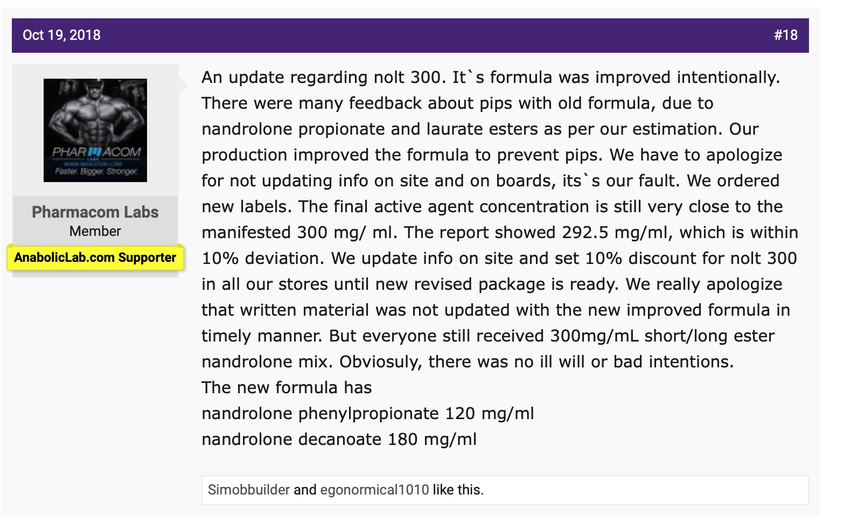Image resolution: width=851 pixels, height=529 pixels.
Task: Open the Pharmacom Labs username profile
Action: (x=95, y=212)
